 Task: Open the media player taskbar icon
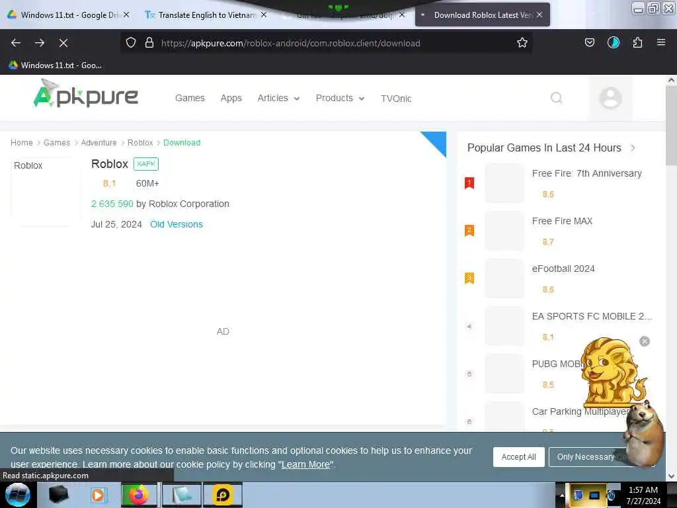[98, 495]
